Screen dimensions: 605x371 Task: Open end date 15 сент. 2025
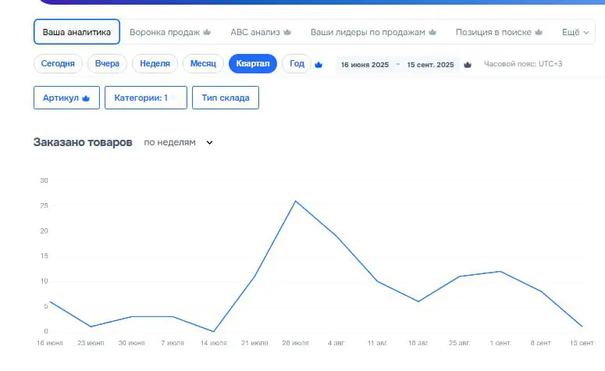[430, 65]
